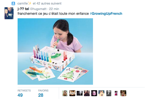146x100 pixels.
Task: Open the fifth avatar showing a face close-up
Action: [94, 93]
